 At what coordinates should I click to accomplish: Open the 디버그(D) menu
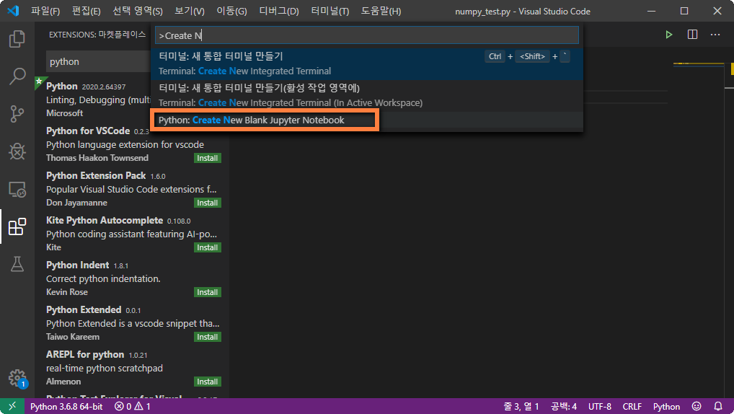click(x=279, y=11)
